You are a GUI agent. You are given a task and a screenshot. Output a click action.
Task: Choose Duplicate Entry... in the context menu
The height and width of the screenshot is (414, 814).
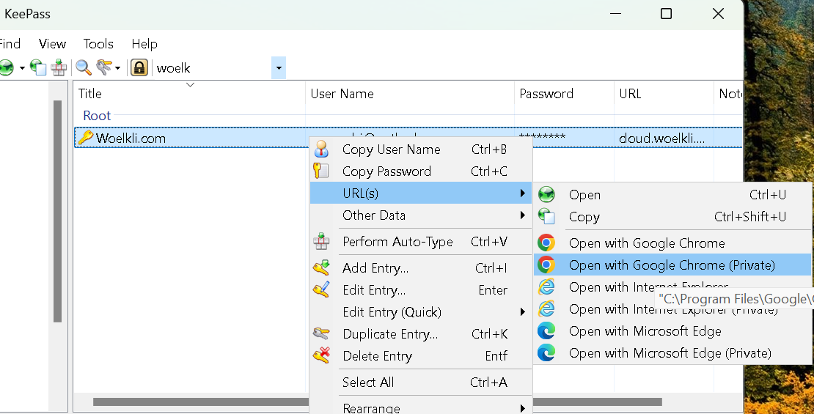tap(421, 333)
